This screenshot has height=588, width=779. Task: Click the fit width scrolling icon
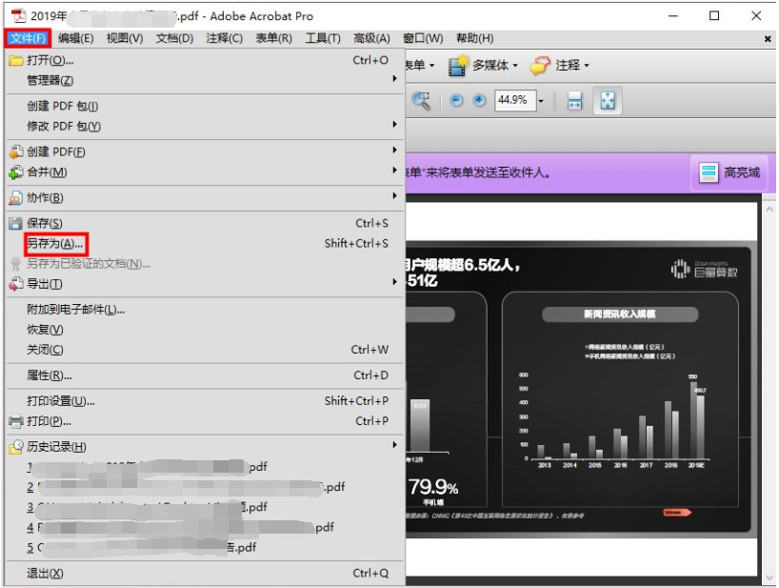point(575,101)
